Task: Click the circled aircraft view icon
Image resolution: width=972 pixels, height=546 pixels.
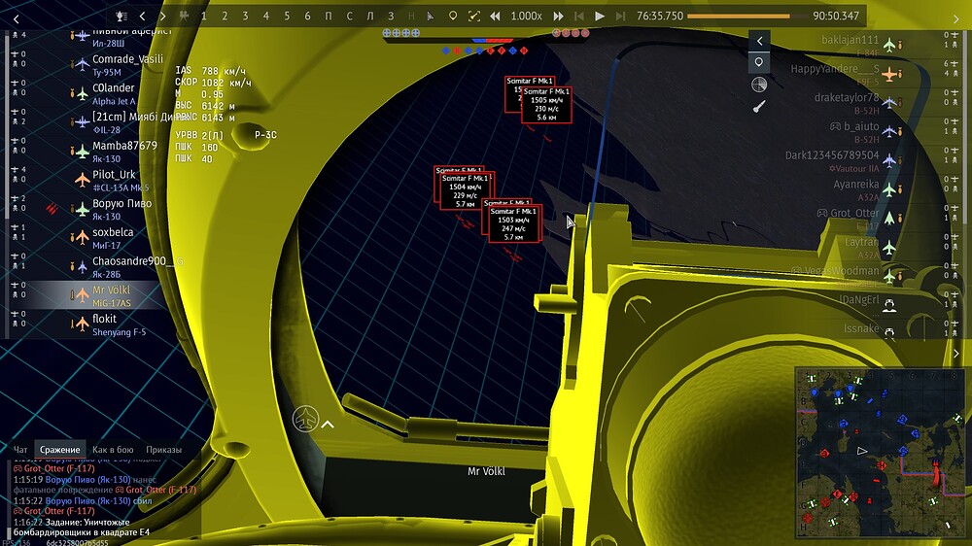Action: pos(305,419)
